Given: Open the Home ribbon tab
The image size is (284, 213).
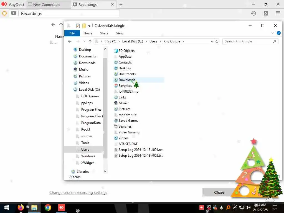Looking at the screenshot, I should 88,33.
